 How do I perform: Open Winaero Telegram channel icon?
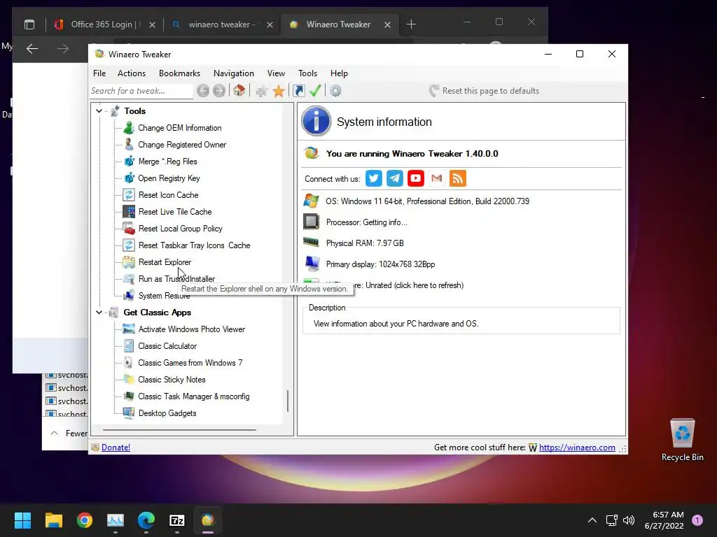(395, 178)
